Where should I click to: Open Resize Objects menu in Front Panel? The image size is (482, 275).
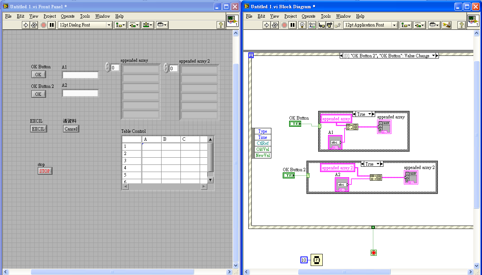click(148, 25)
